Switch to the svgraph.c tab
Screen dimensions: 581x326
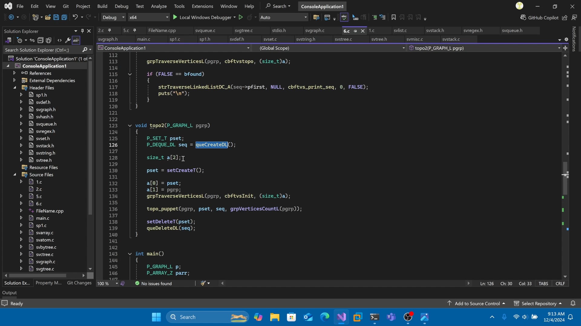(315, 30)
